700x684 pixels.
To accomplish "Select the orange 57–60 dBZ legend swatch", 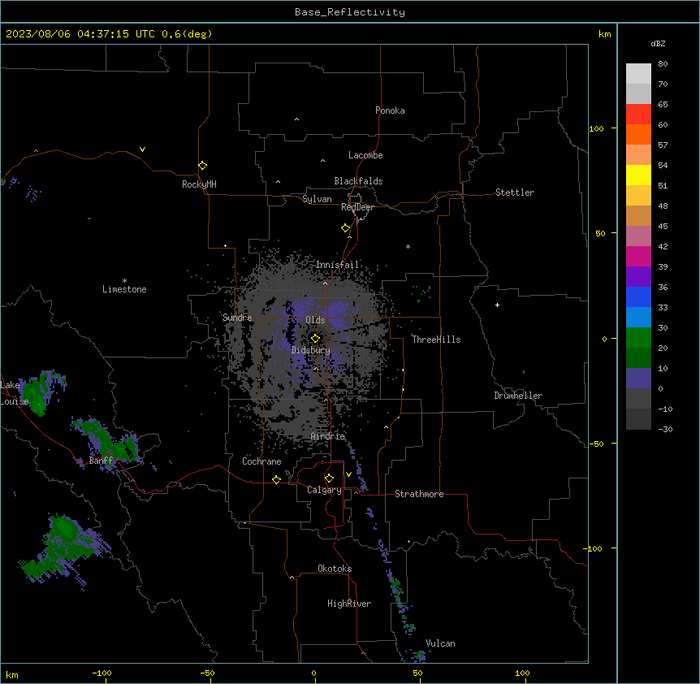I will click(x=638, y=134).
